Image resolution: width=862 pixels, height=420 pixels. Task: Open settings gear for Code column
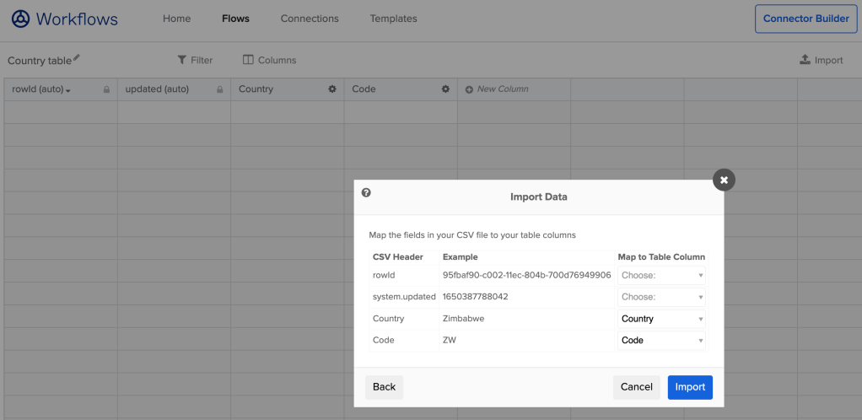coord(445,89)
